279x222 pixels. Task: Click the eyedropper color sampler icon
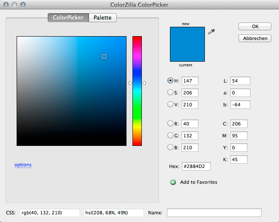(x=211, y=32)
